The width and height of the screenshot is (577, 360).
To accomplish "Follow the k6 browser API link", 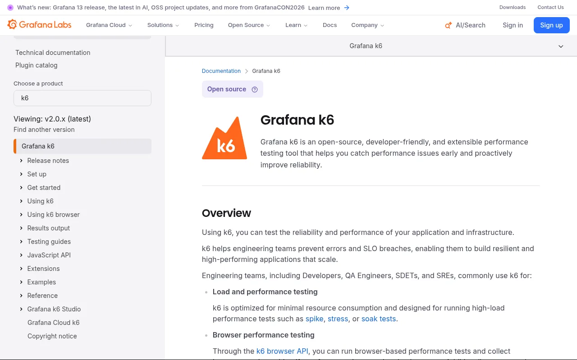I will coord(282,351).
